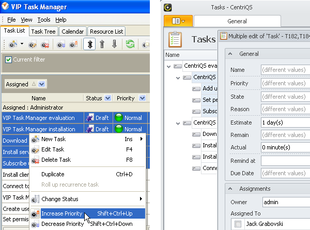Click the double-arrow expand/collapse toolbar icon
The height and width of the screenshot is (230, 310).
(89, 44)
